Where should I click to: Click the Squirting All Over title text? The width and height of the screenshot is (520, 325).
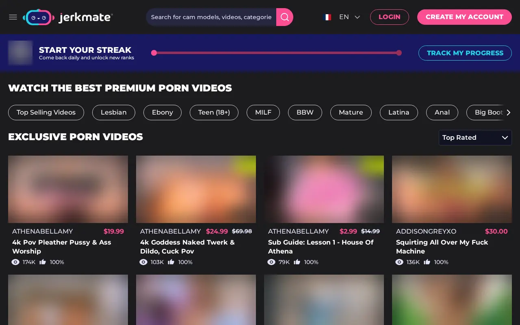442,247
